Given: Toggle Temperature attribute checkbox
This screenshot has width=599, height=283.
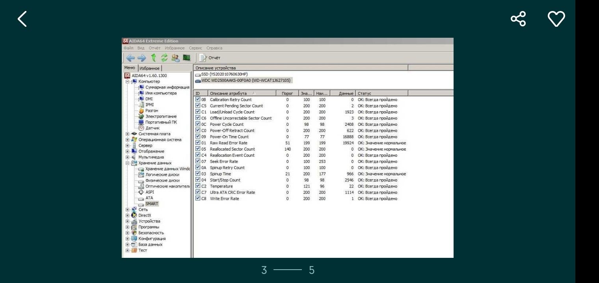Looking at the screenshot, I should [198, 186].
